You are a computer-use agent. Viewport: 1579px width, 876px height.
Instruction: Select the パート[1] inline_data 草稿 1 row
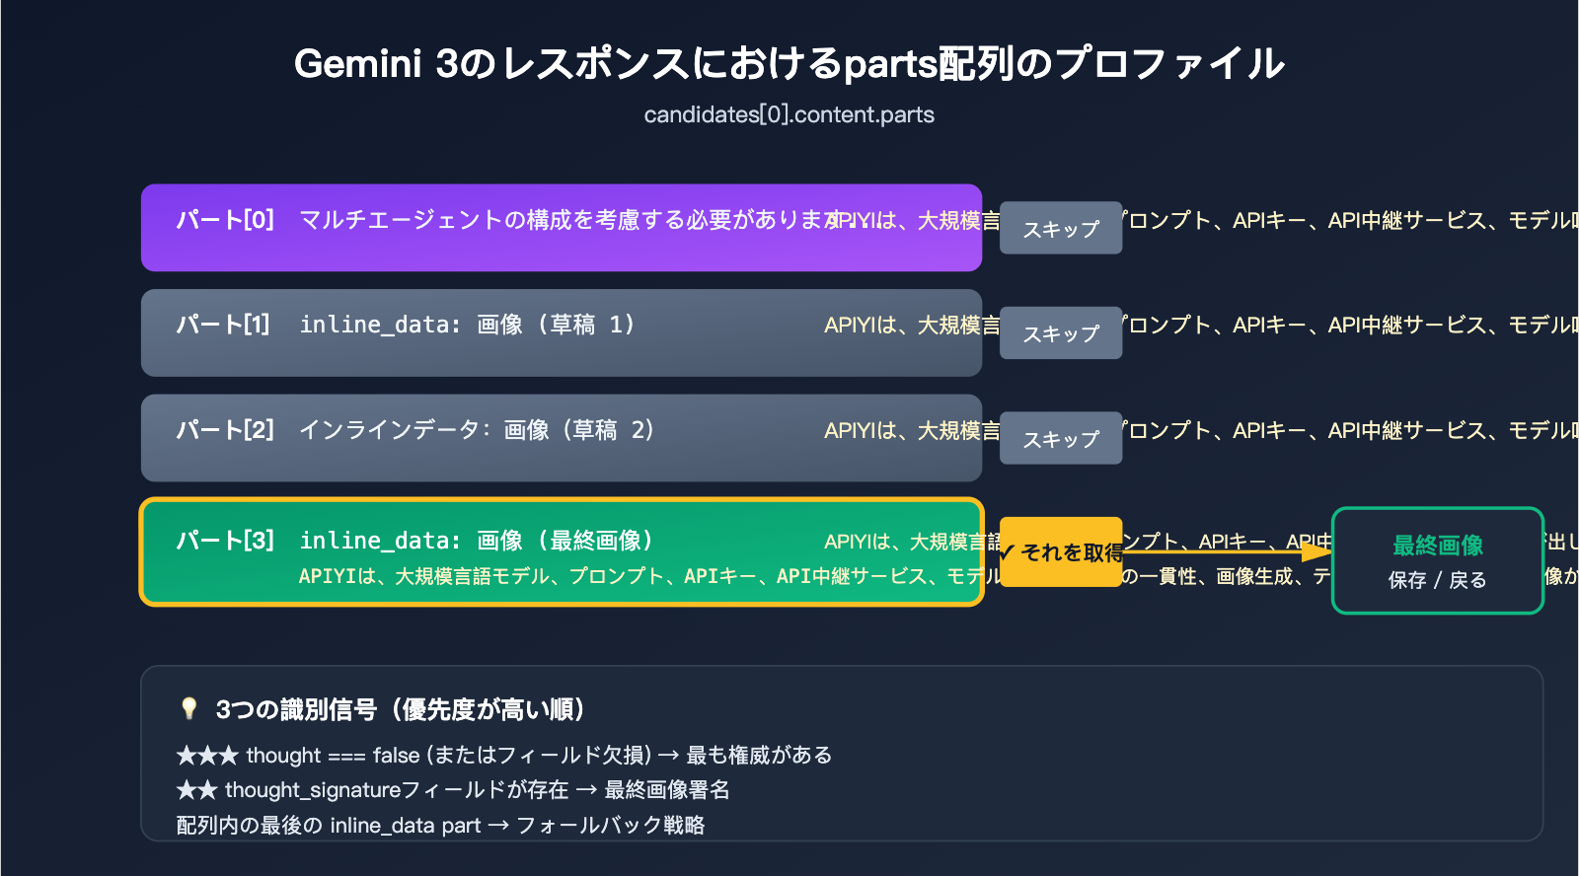pyautogui.click(x=561, y=332)
